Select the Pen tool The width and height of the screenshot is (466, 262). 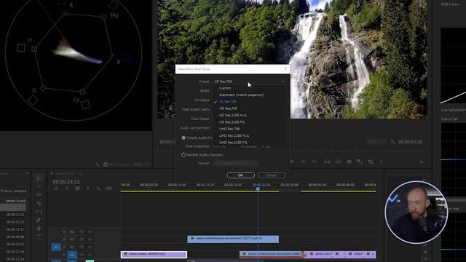(x=39, y=220)
